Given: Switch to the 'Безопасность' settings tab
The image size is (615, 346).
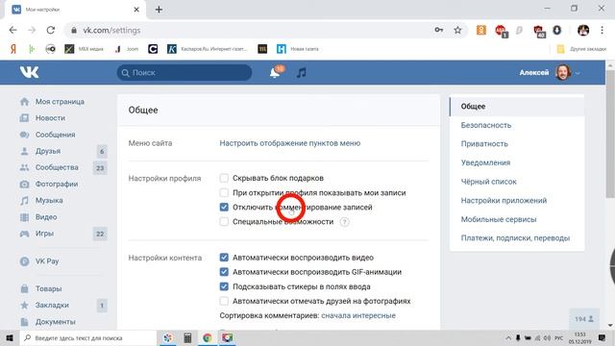Looking at the screenshot, I should [x=486, y=125].
